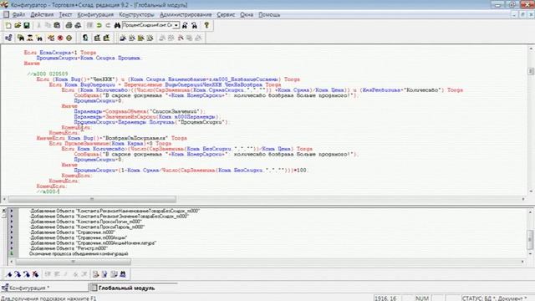Click messages panel scrollbar down arrow
This screenshot has width=535, height=301.
point(530,254)
